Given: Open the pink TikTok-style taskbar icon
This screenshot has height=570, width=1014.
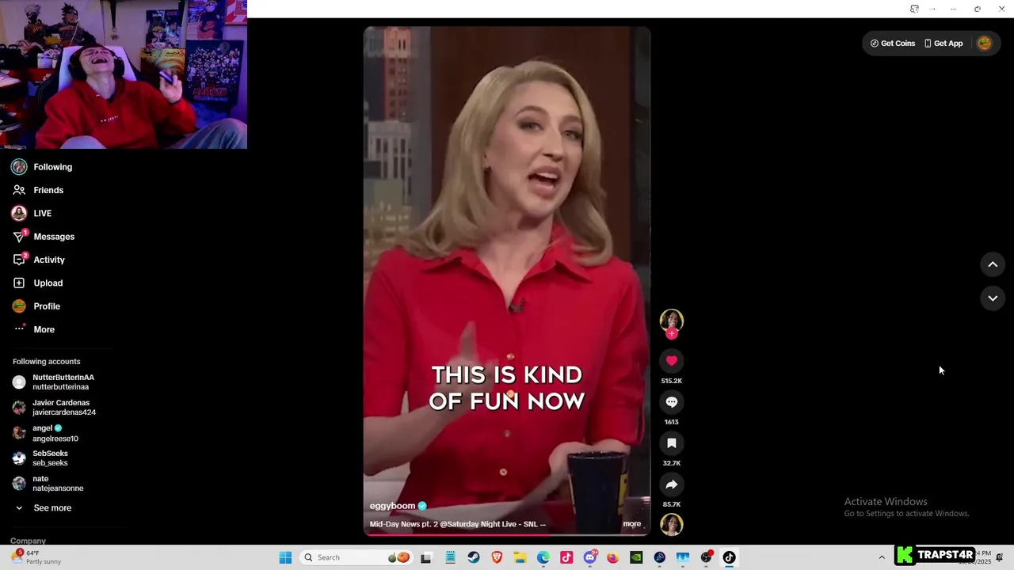Looking at the screenshot, I should 566,557.
